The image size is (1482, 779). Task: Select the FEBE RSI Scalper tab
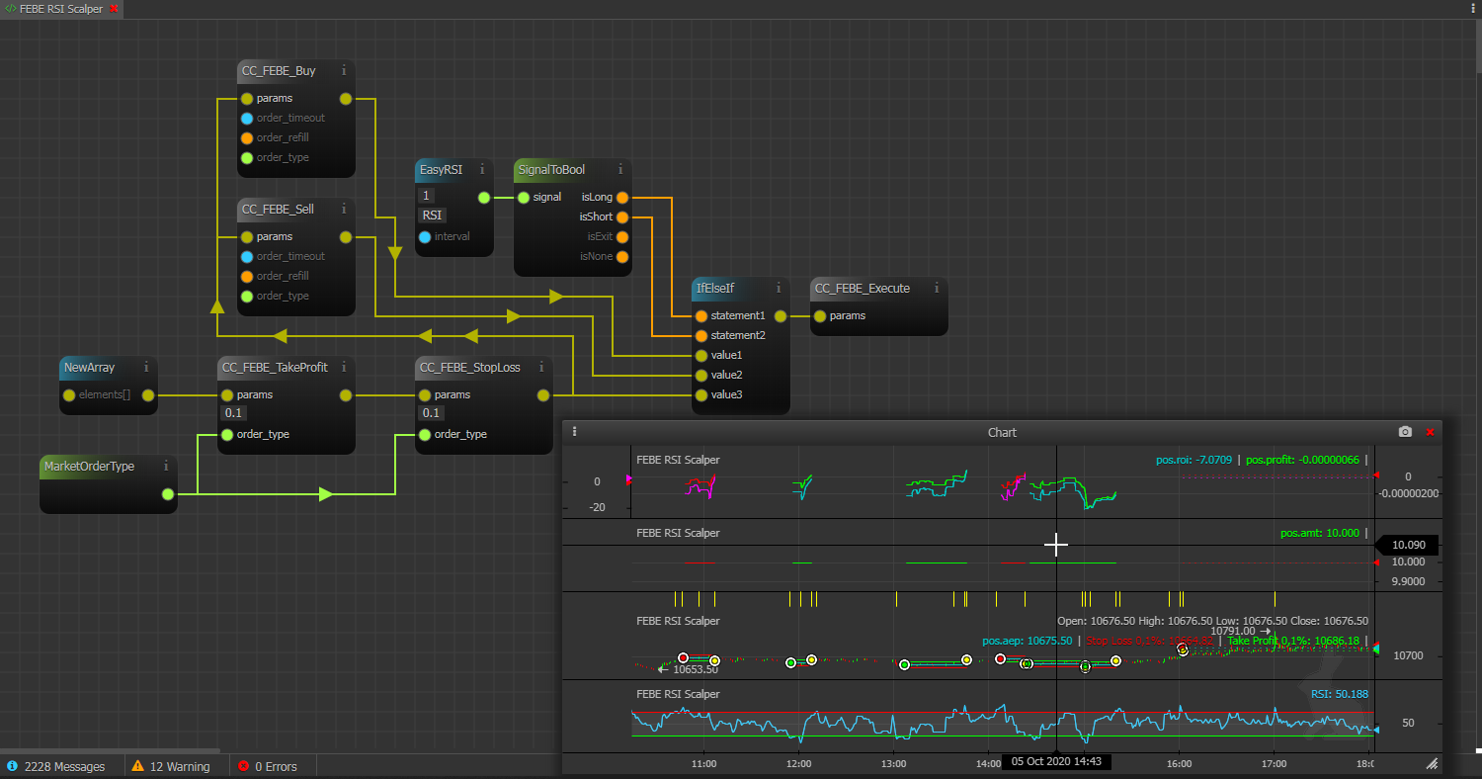[60, 8]
